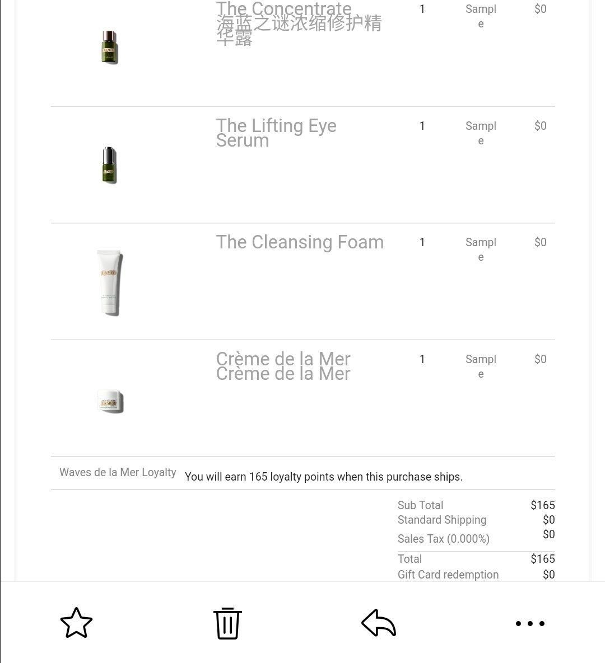Open The Concentrate product title link
The image size is (605, 663).
point(299,22)
